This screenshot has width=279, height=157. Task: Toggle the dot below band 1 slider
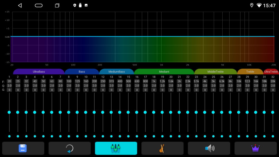pos(9,136)
